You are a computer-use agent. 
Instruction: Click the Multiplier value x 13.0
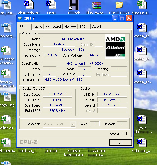point(58,100)
